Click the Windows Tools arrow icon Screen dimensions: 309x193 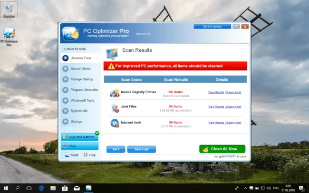(66, 101)
